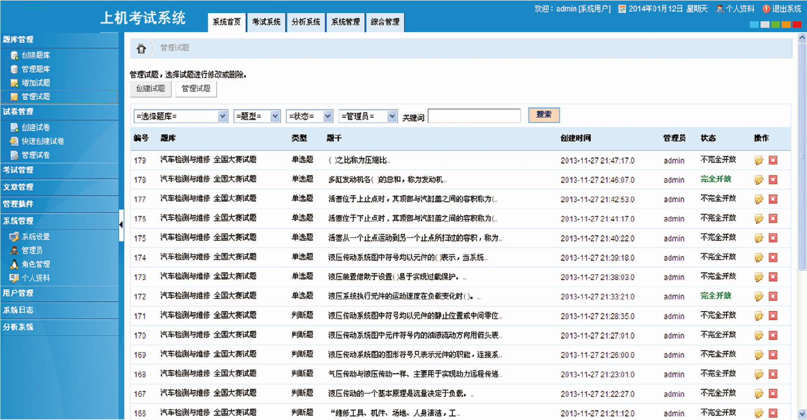Screen dimensions: 807x420
Task: Open the 选择题库 dropdown
Action: 181,116
